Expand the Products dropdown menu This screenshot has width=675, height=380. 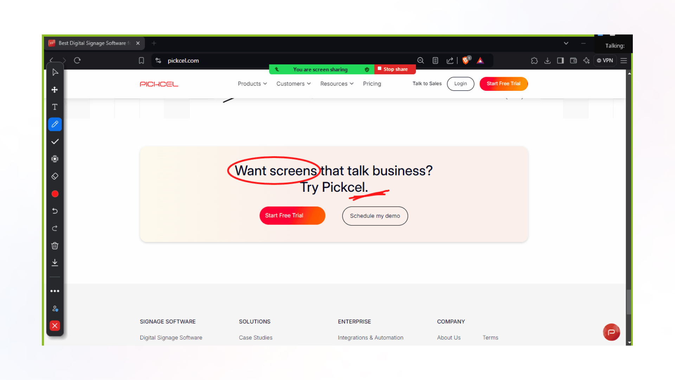pos(253,83)
